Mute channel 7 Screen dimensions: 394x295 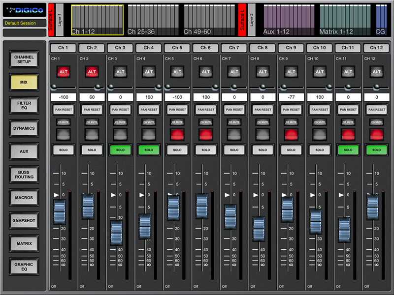coord(234,134)
